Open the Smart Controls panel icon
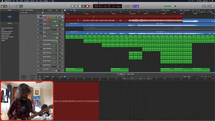This screenshot has height=121, width=215. point(15,6)
